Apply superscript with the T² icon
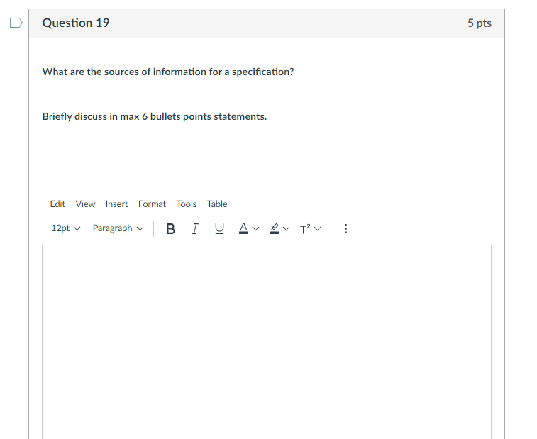This screenshot has width=537, height=439. pos(305,229)
